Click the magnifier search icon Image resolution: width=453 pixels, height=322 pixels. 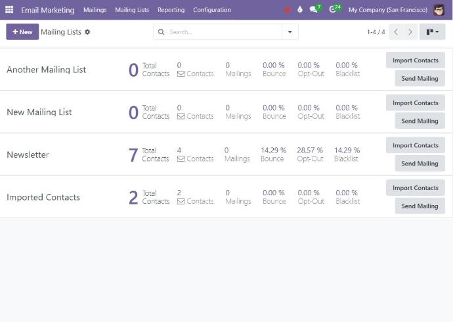(x=162, y=32)
